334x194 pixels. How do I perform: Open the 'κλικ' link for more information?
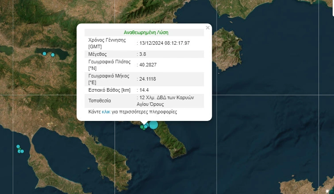(x=106, y=112)
